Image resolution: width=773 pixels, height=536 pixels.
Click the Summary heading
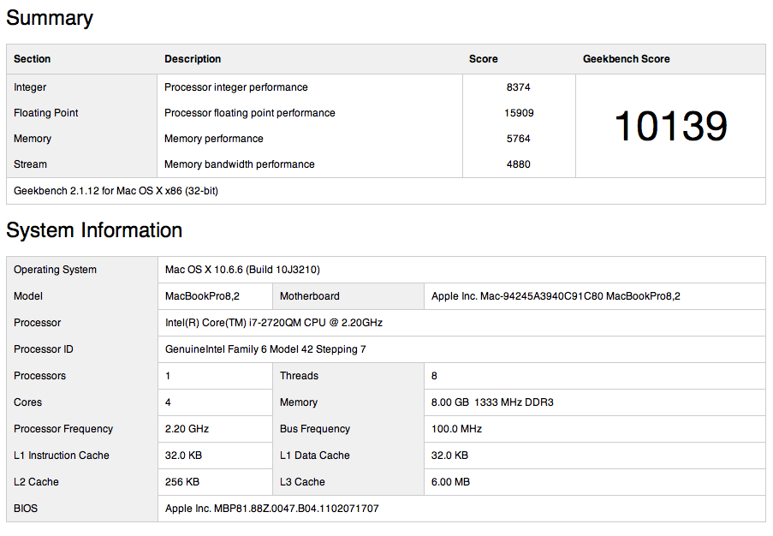[x=50, y=18]
